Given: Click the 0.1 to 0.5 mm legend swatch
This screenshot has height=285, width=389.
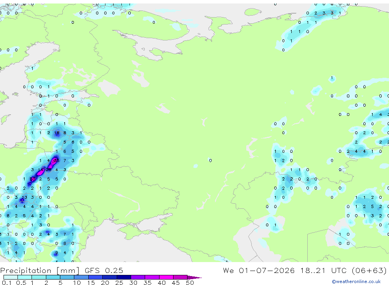Looking at the screenshot, I should coord(11,277).
